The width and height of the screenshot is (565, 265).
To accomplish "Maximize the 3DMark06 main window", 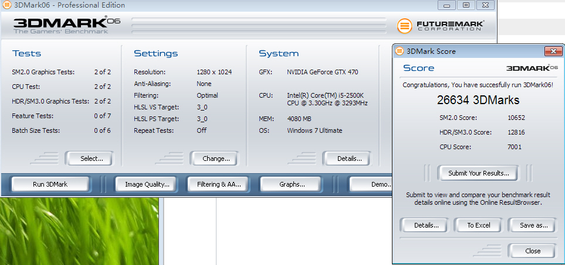I will [x=466, y=5].
